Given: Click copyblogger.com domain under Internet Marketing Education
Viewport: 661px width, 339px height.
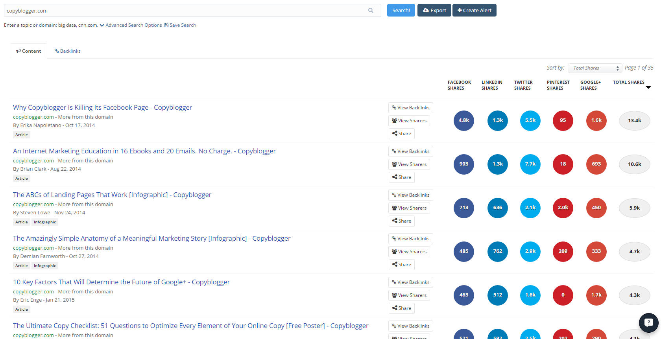Looking at the screenshot, I should tap(33, 161).
